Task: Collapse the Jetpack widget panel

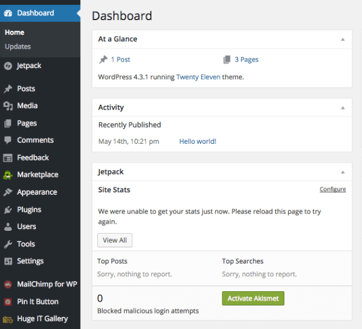Action: pyautogui.click(x=342, y=172)
